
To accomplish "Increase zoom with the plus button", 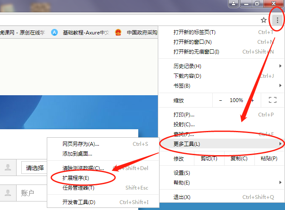I will pos(252,100).
